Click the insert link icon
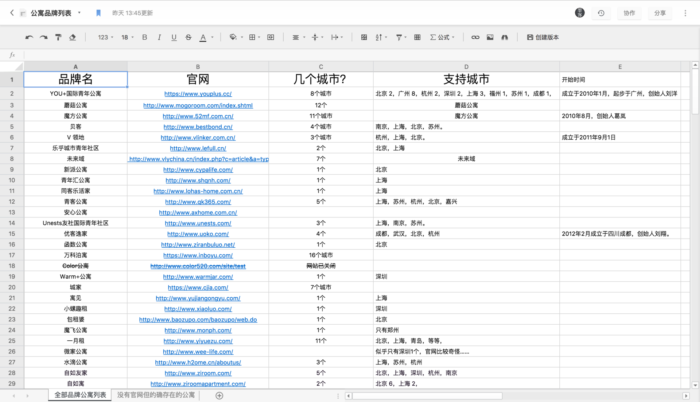 [475, 37]
